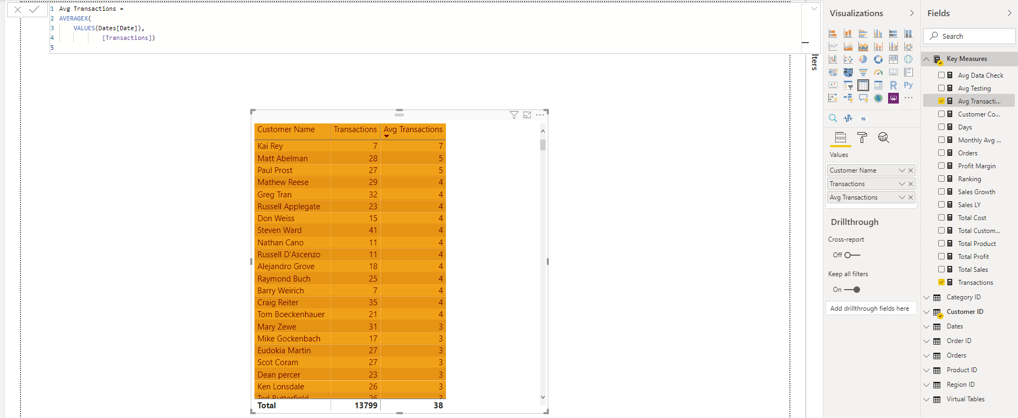This screenshot has width=1018, height=418.
Task: Select the funnel chart visualization
Action: [863, 72]
